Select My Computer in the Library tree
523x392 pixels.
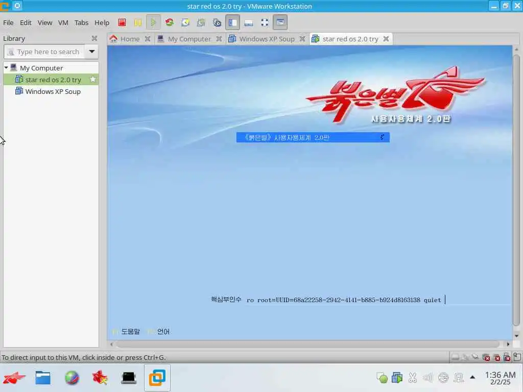click(41, 68)
